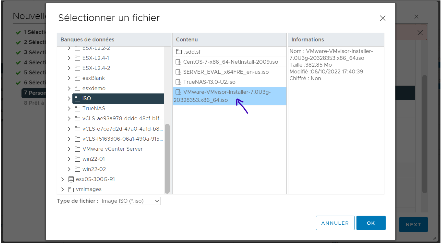Open the Type de fichier dropdown
The width and height of the screenshot is (442, 243).
[130, 201]
